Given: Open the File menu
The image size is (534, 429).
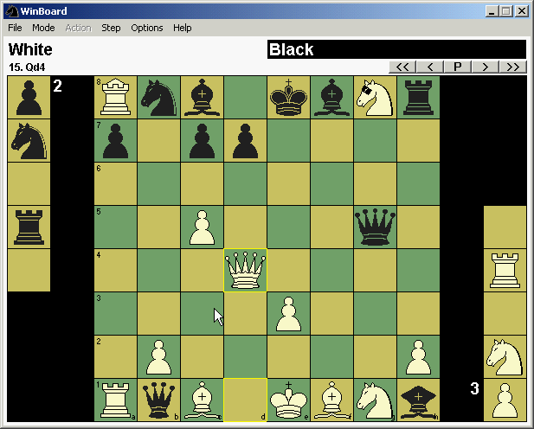Looking at the screenshot, I should [x=15, y=28].
